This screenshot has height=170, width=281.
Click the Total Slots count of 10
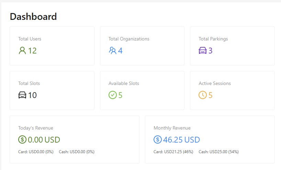click(x=32, y=95)
